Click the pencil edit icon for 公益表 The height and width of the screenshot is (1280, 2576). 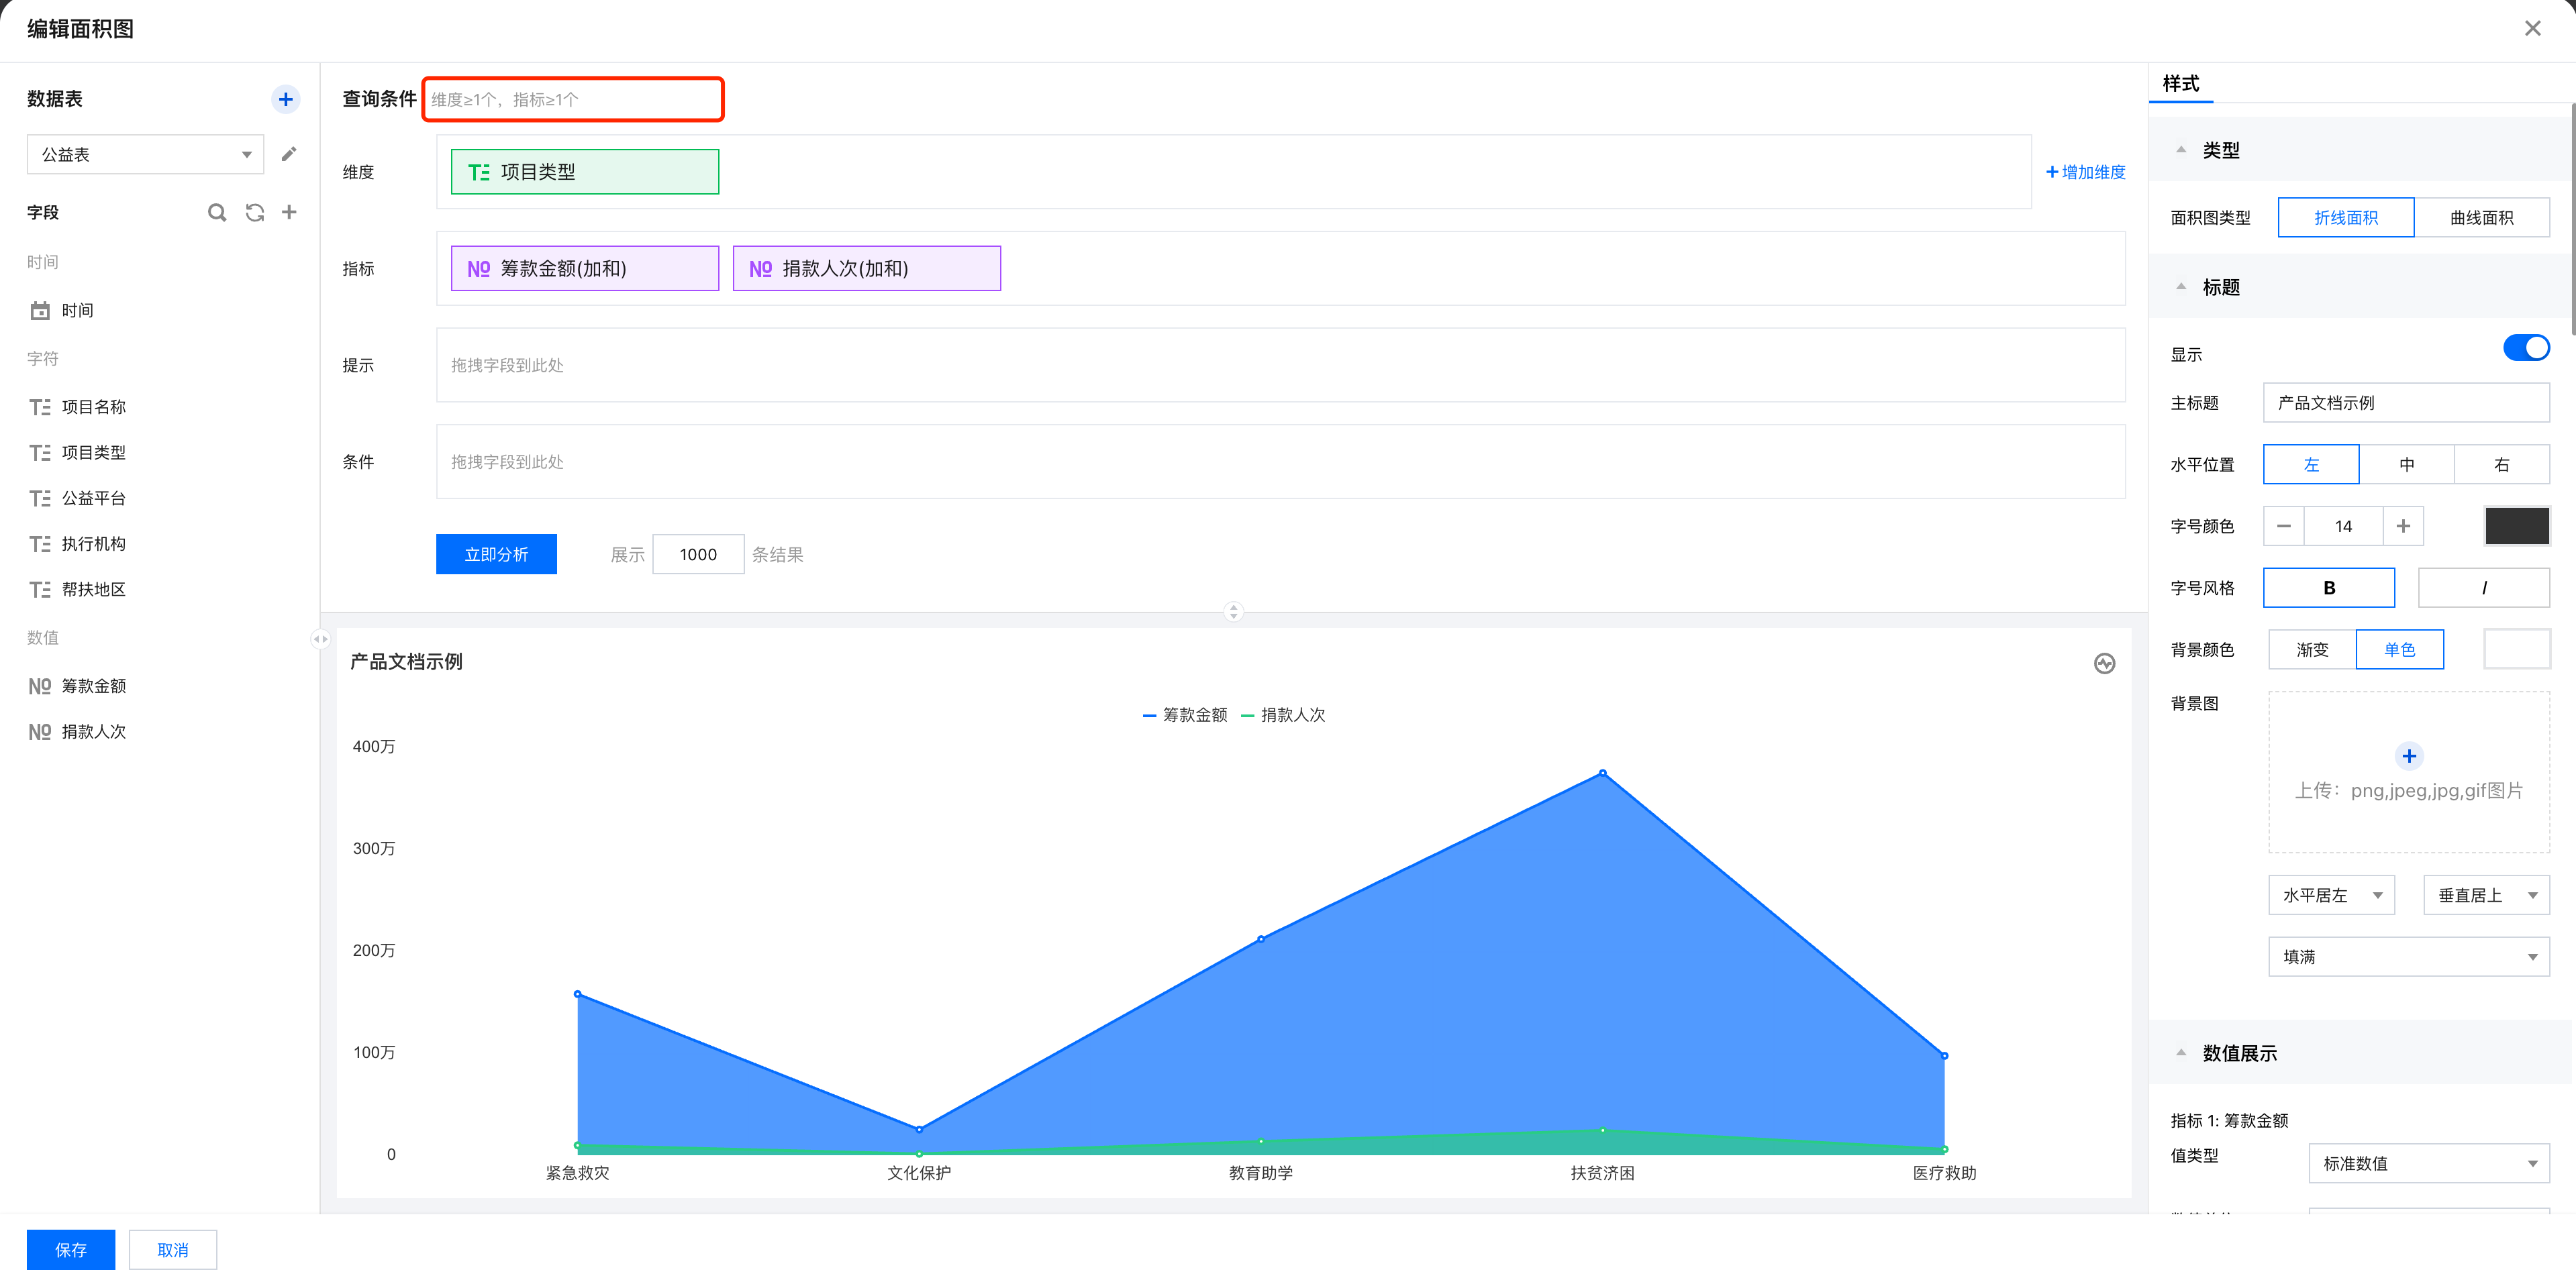(x=289, y=154)
